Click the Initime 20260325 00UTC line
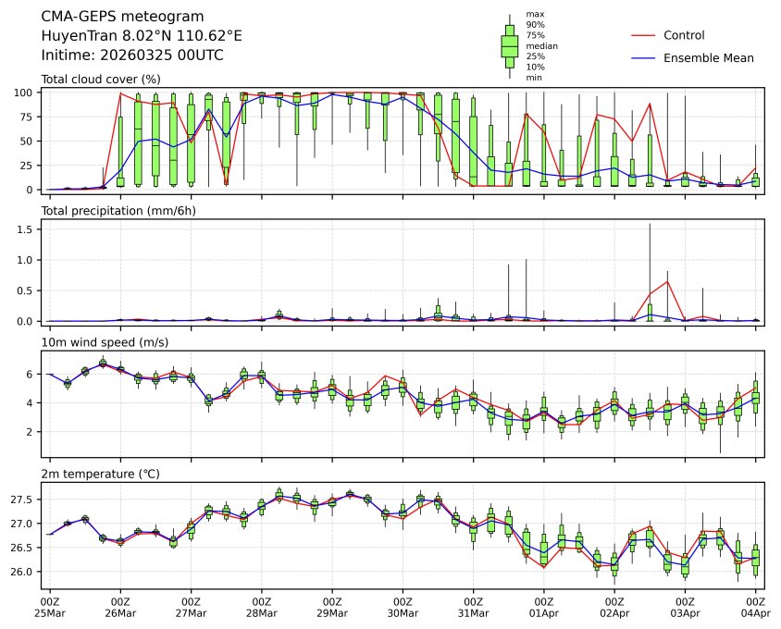Viewport: 781px width, 629px height. (132, 55)
